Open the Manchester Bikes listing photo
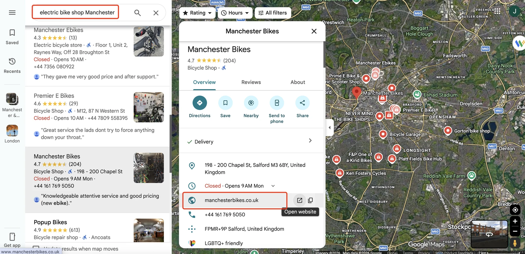The height and width of the screenshot is (254, 525). pyautogui.click(x=149, y=168)
